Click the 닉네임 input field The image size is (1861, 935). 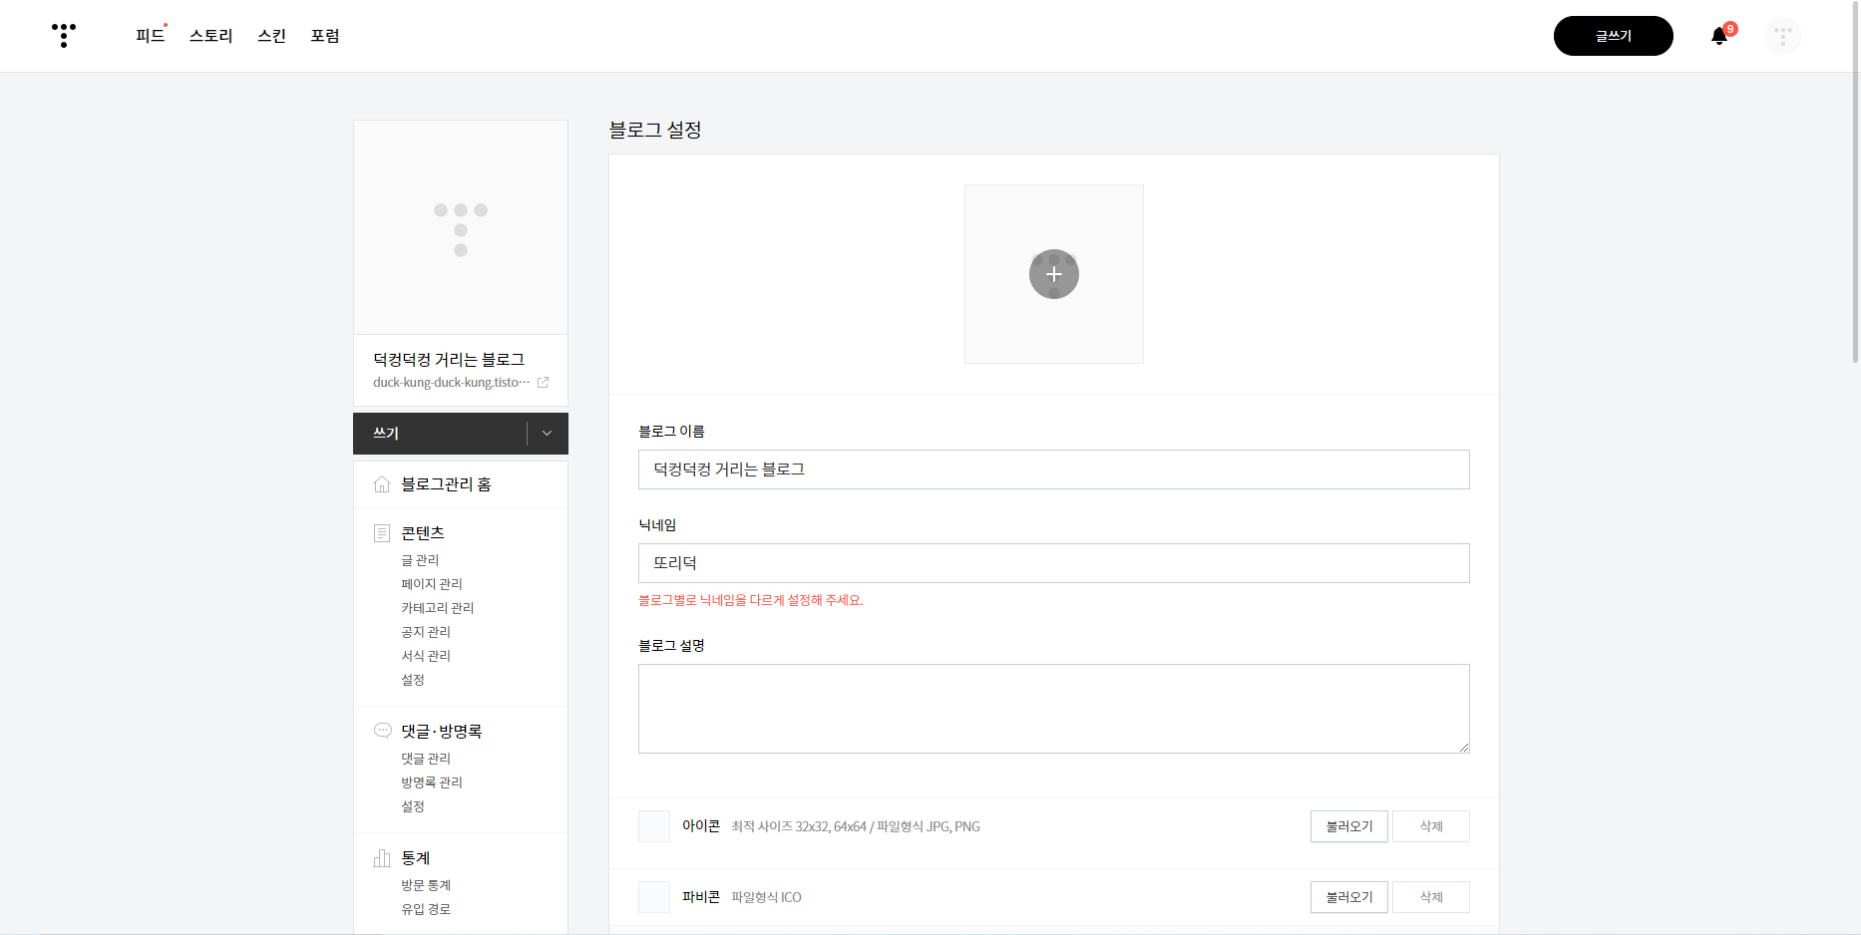1054,563
